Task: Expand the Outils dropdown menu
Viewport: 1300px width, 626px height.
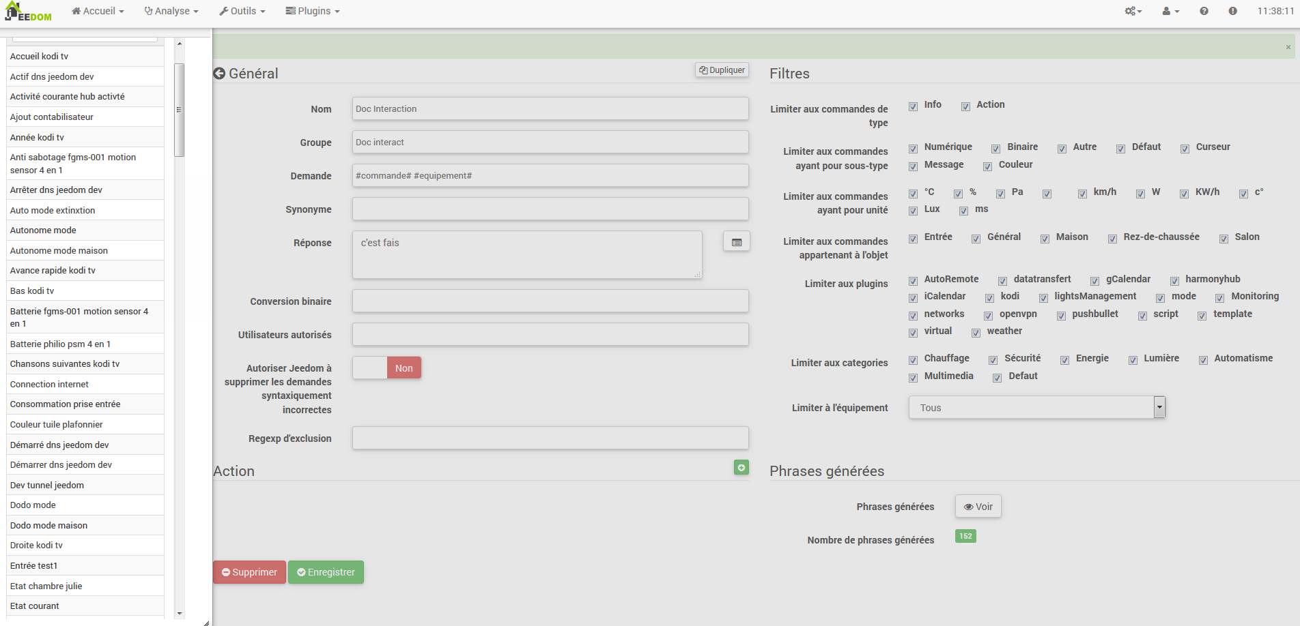Action: pos(242,11)
